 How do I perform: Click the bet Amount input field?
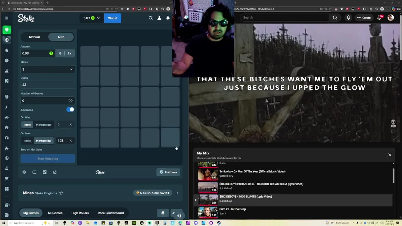[38, 53]
